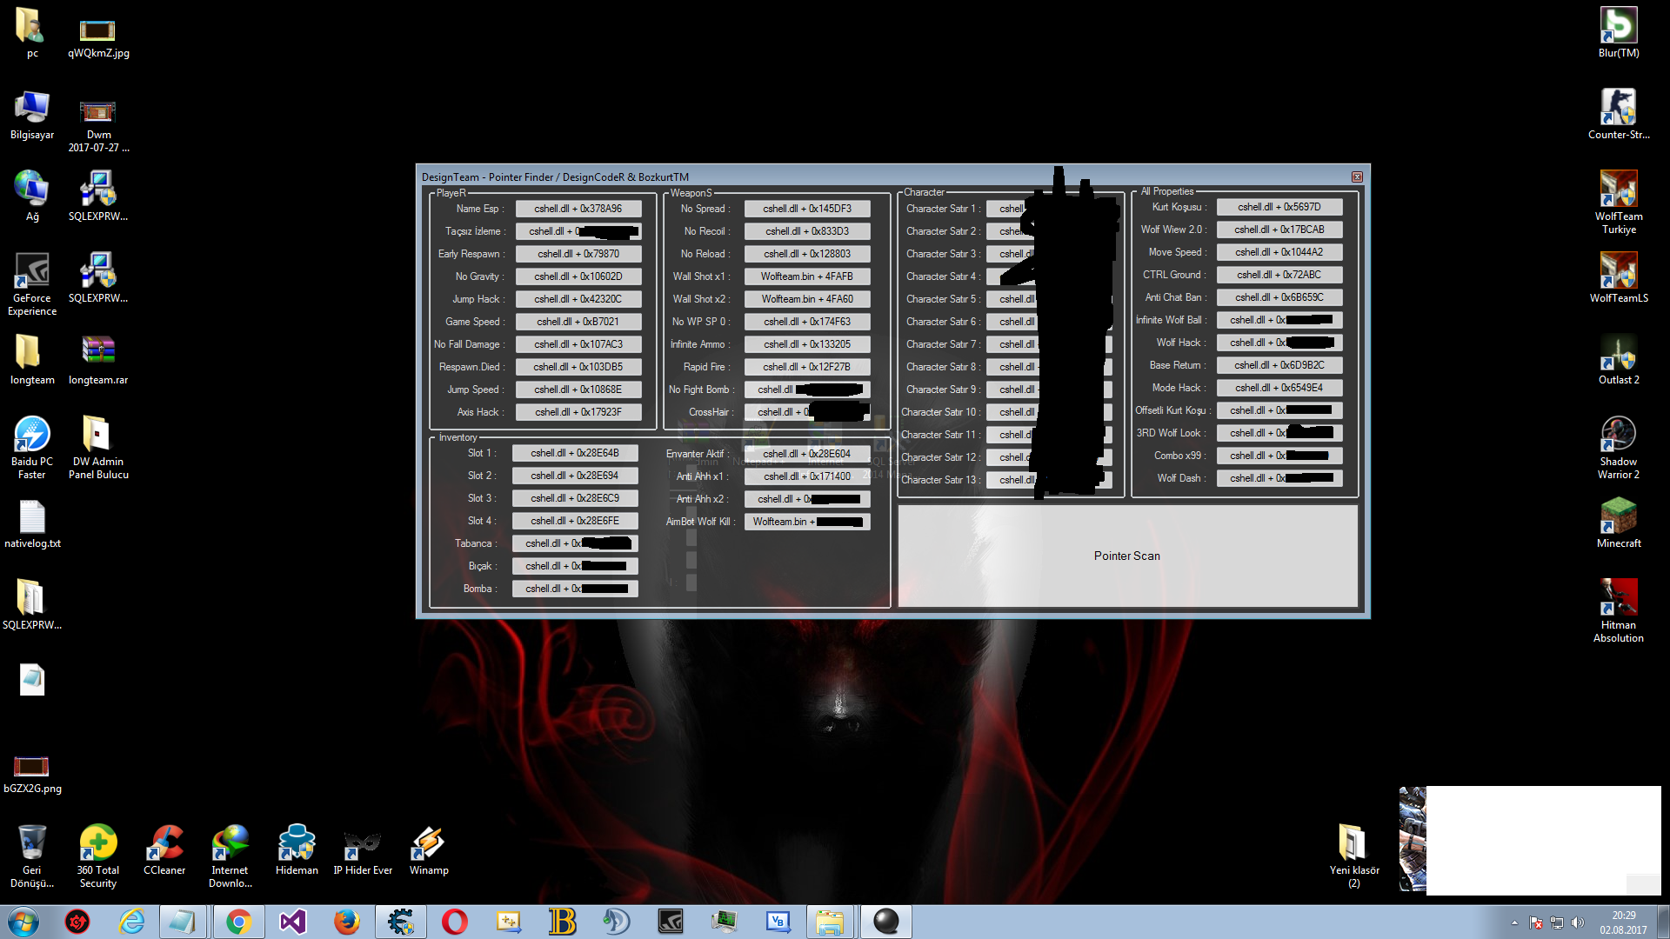Select the No Spread pointer field

pyautogui.click(x=807, y=209)
